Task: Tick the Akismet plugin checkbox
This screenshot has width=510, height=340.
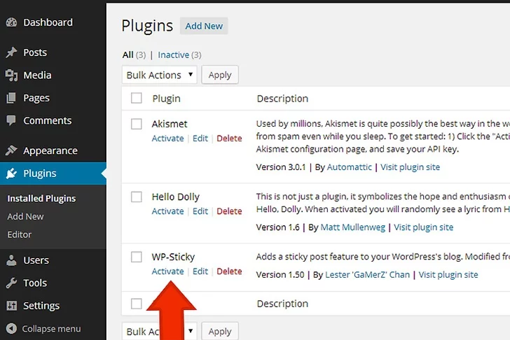Action: click(x=137, y=124)
